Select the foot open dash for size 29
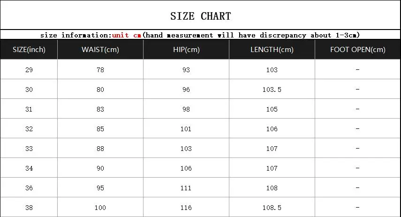Image resolution: width=401 pixels, height=217 pixels. coord(357,70)
